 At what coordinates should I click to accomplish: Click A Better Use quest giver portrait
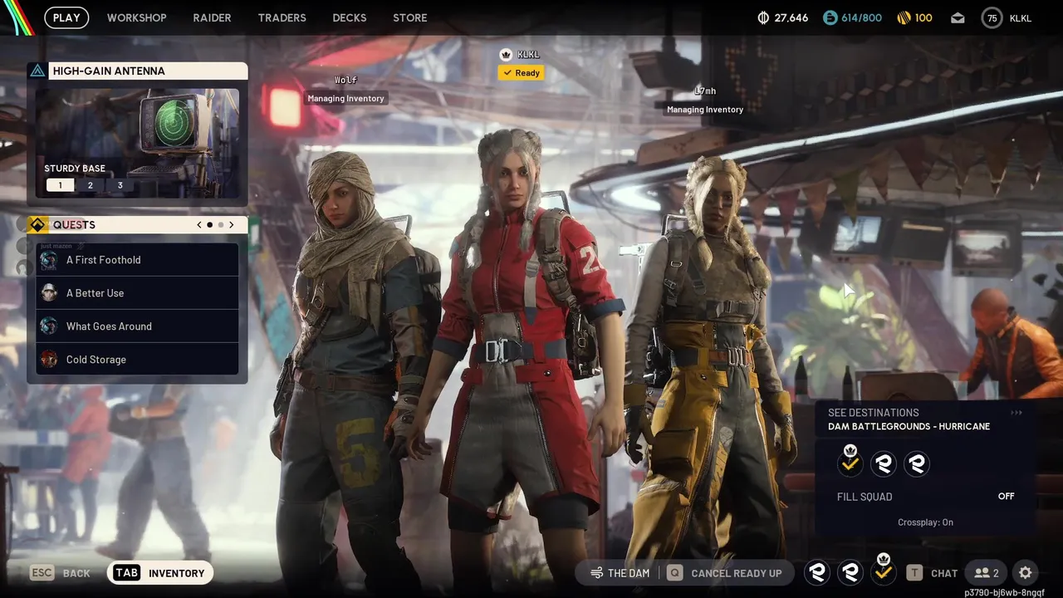[x=49, y=293]
